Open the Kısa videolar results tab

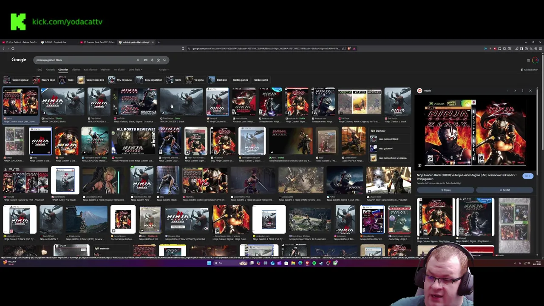[91, 70]
